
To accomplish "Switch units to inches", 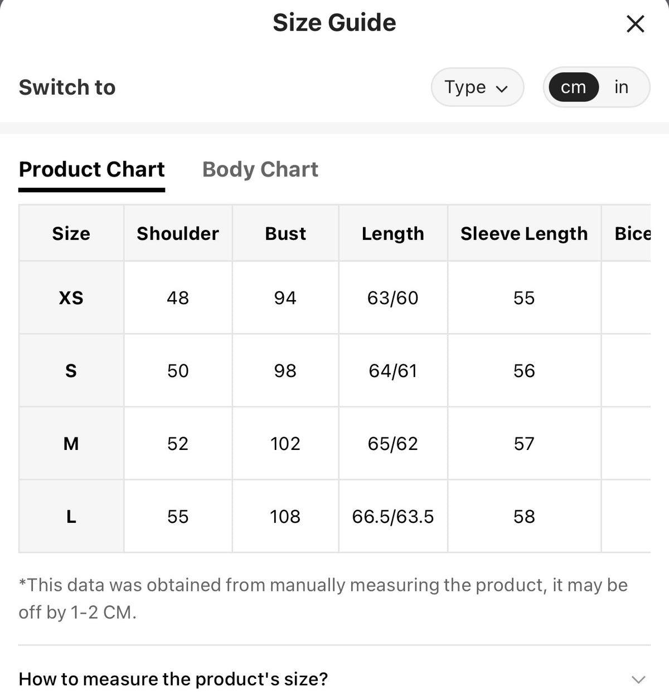I will click(x=621, y=87).
